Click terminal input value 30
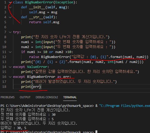The width and height of the screenshot is (150, 133). pos(53,115)
